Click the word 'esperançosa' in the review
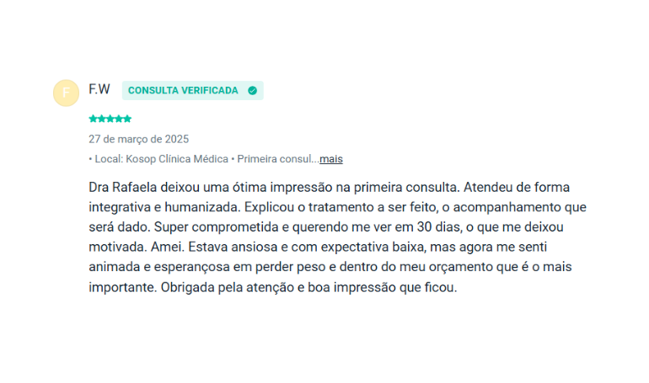 pos(192,268)
